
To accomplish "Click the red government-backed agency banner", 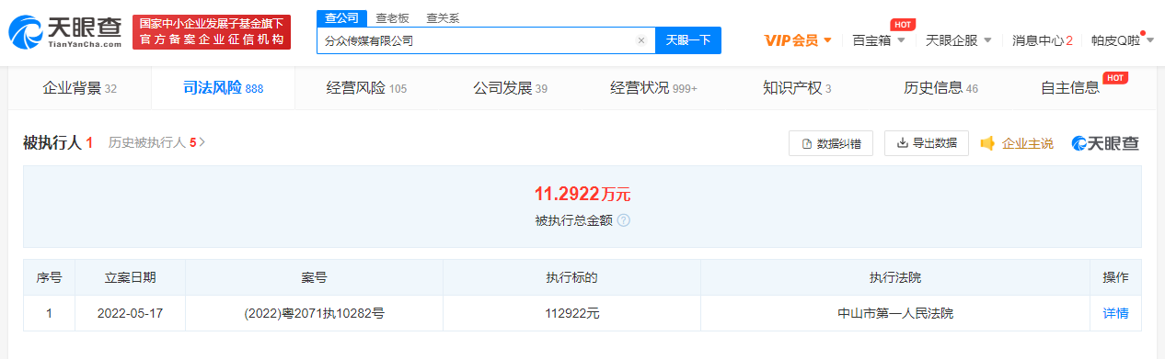I will click(212, 32).
